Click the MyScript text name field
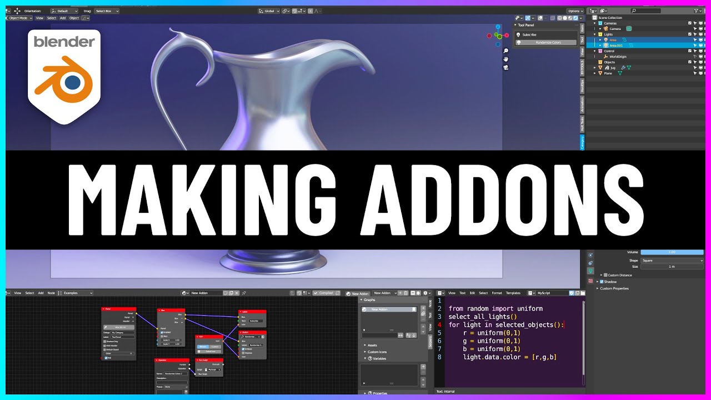Screen dimensions: 711x400 553,293
